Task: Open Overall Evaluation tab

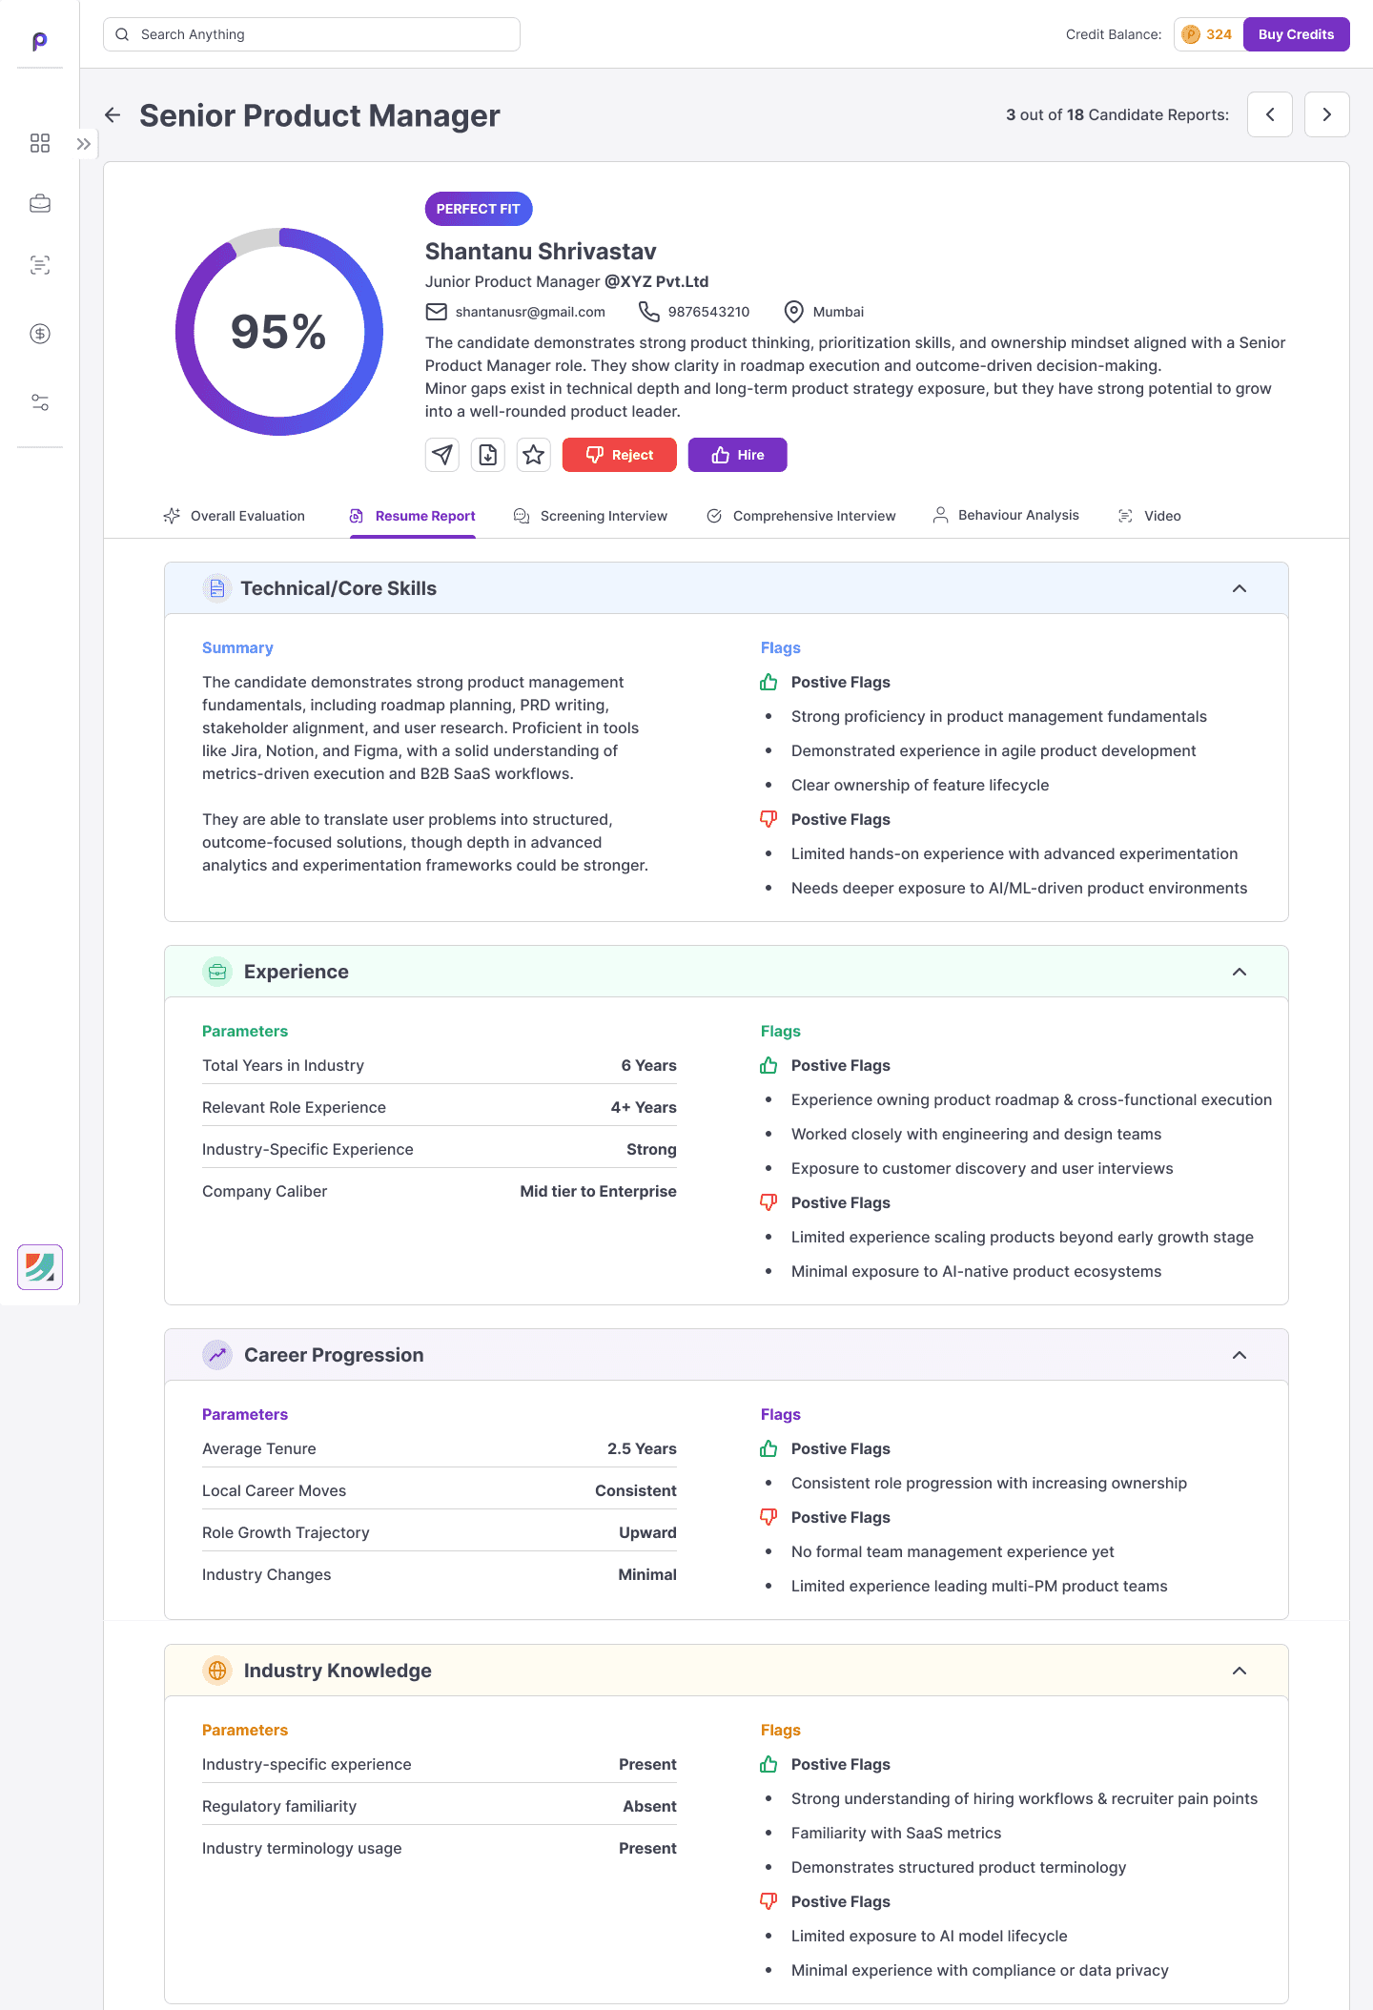Action: coord(235,516)
